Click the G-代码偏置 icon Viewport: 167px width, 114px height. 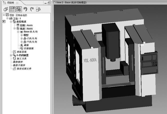[14, 55]
